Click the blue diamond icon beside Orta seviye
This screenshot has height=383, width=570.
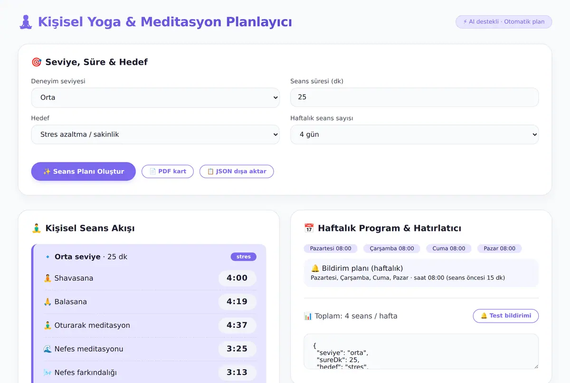click(x=47, y=257)
